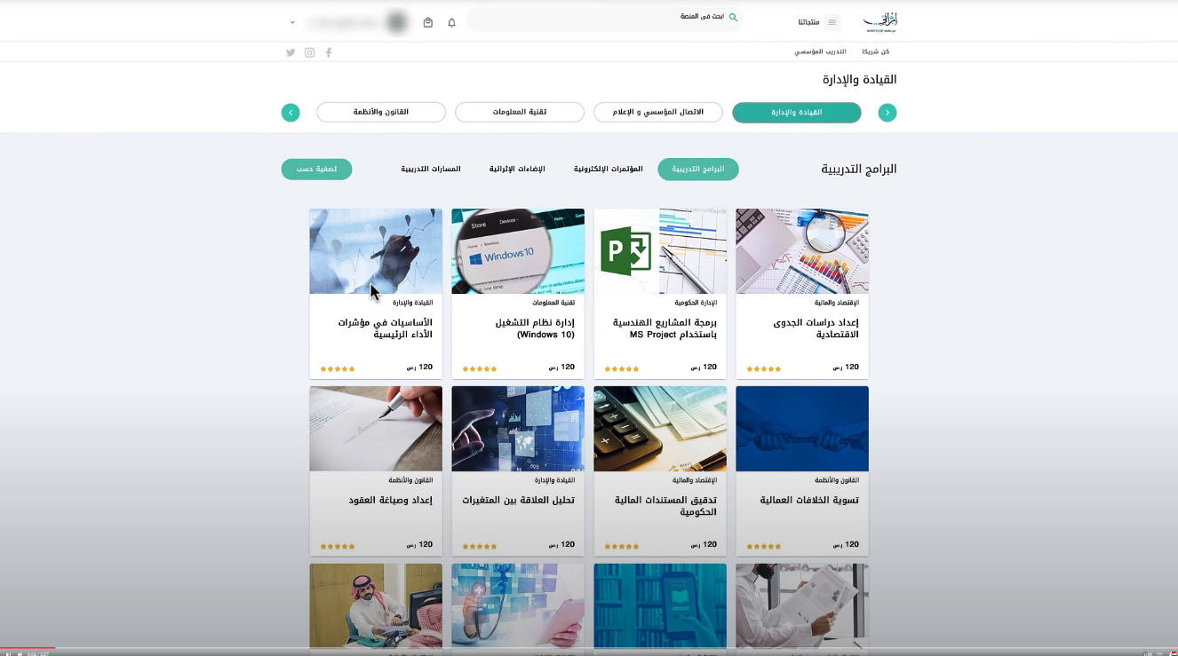This screenshot has height=656, width=1178.
Task: Open the shopping bag cart icon
Action: 428,22
